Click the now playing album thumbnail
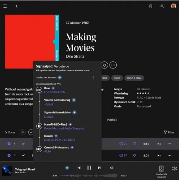This screenshot has height=180, width=179. [7, 171]
